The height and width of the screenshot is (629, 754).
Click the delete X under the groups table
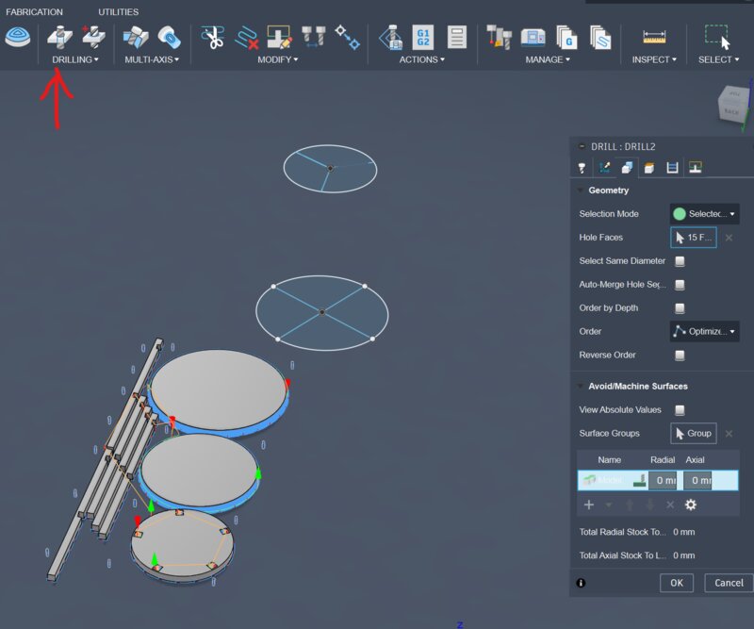coord(670,505)
